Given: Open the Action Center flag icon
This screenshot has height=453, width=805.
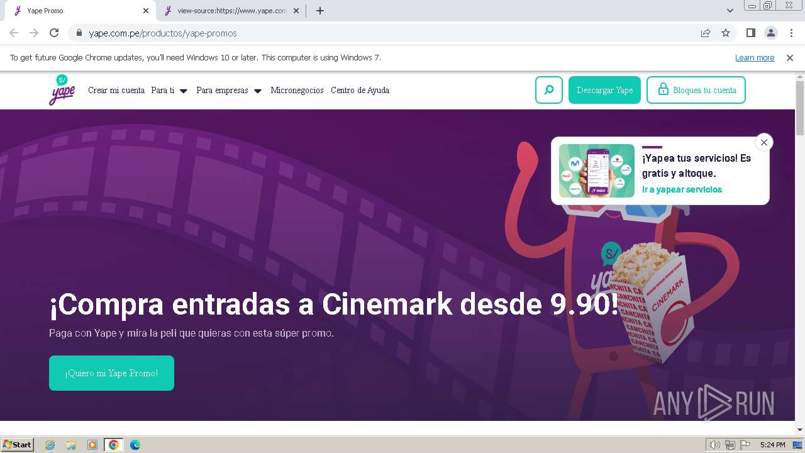Looking at the screenshot, I should 745,445.
